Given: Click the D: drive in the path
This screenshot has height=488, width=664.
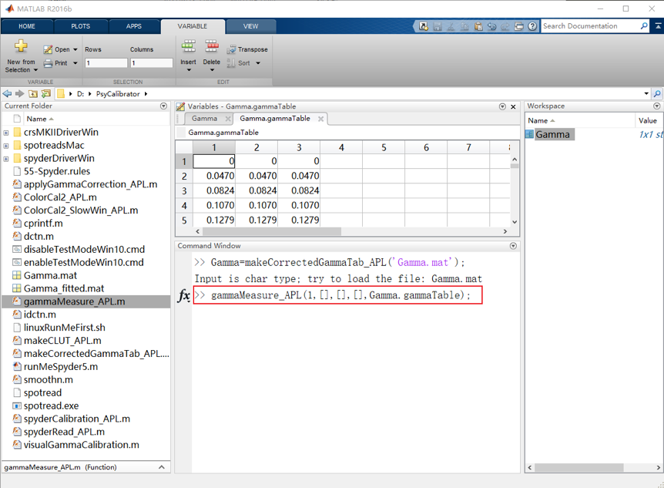Looking at the screenshot, I should pyautogui.click(x=80, y=94).
